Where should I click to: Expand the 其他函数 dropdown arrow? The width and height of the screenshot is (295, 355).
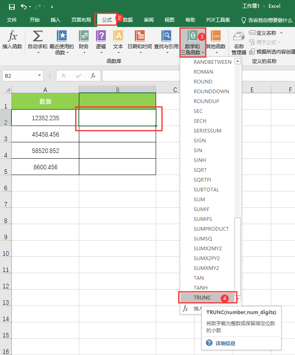217,53
